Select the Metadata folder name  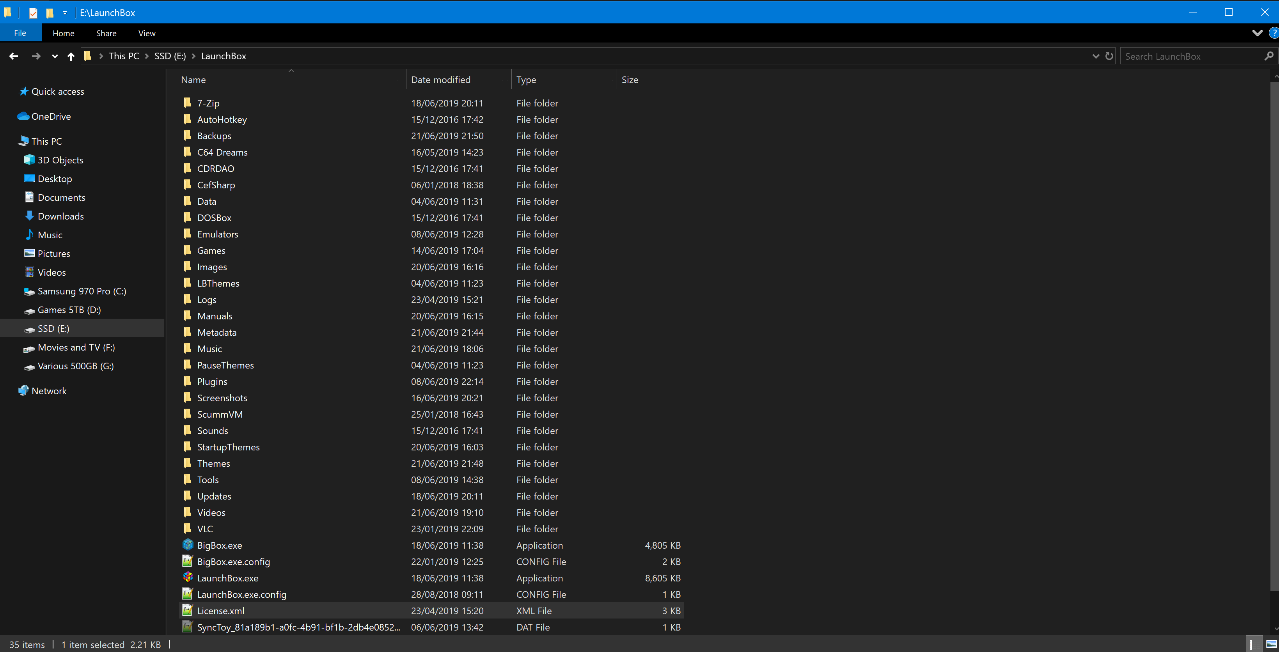216,332
